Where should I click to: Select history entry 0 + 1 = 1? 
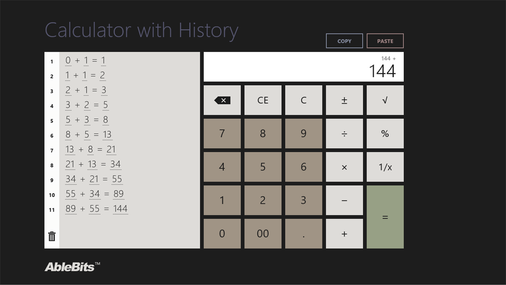point(85,60)
